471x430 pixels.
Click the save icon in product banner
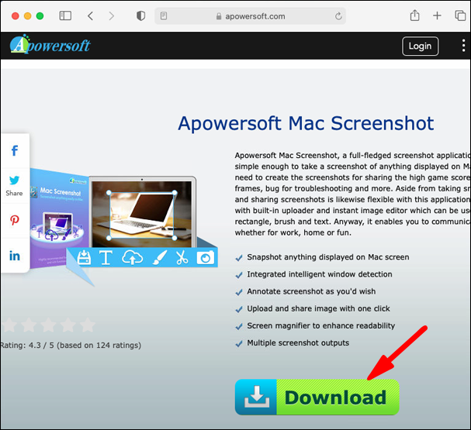84,257
